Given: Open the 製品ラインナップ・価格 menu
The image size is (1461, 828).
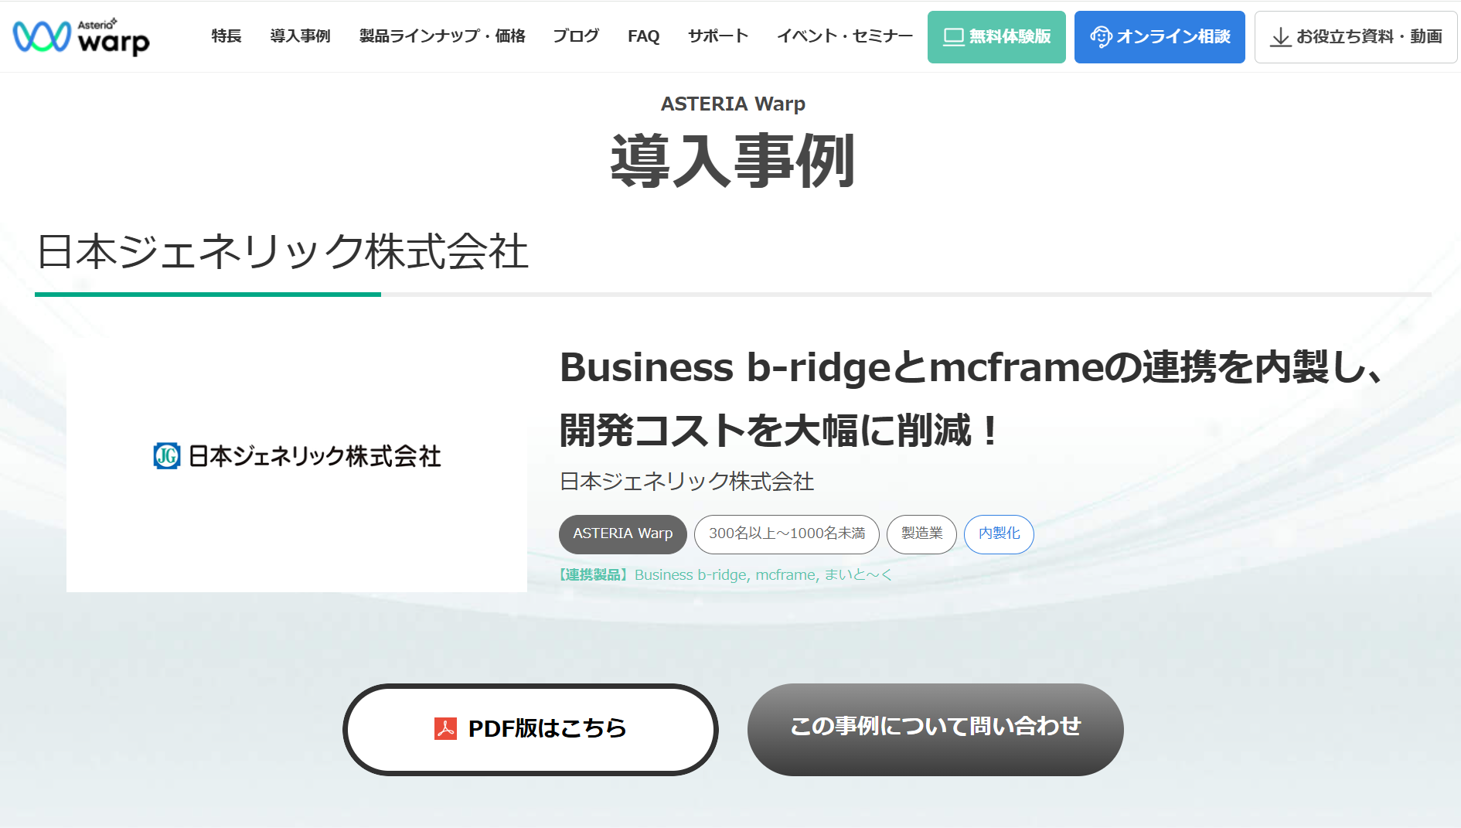Looking at the screenshot, I should tap(441, 36).
